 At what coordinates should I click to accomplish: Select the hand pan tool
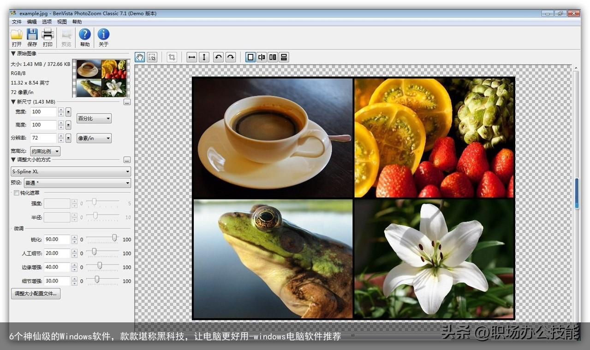(x=140, y=57)
